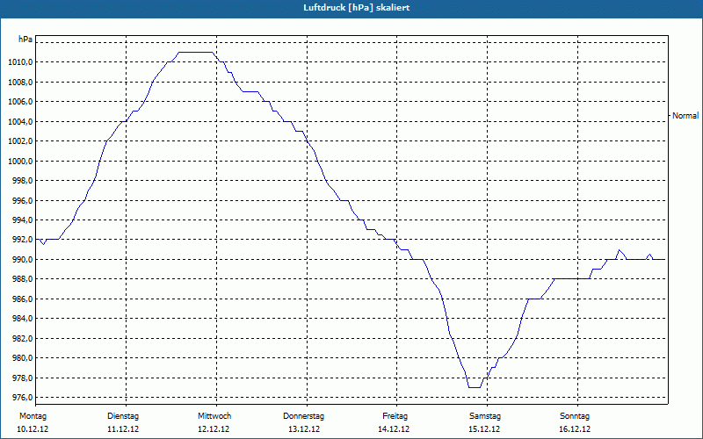The width and height of the screenshot is (703, 439).
Task: Click the pressure curve's flat minimum at 977 hPa
Action: [475, 387]
